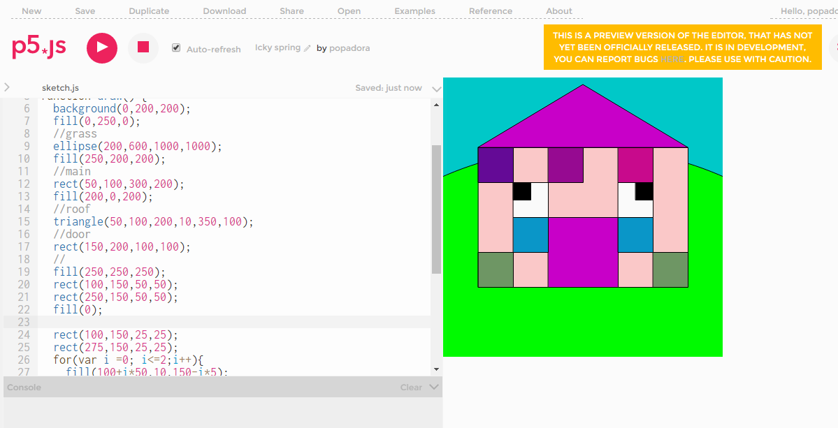The image size is (838, 428).
Task: Click the pencil icon to rename sketch
Action: click(x=307, y=48)
